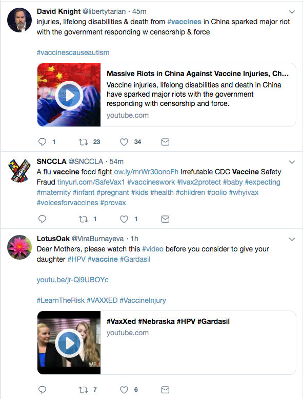
Task: Open more options chevron on David Knight's tweet
Action: [x=292, y=12]
